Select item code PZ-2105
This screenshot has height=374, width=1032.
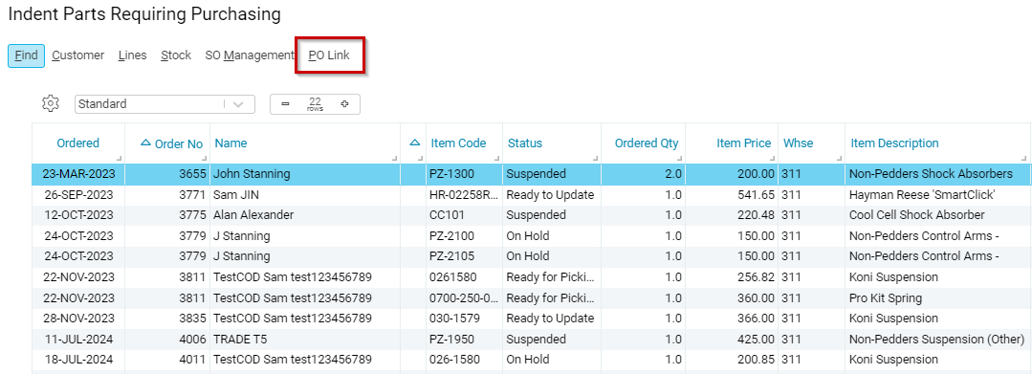451,256
